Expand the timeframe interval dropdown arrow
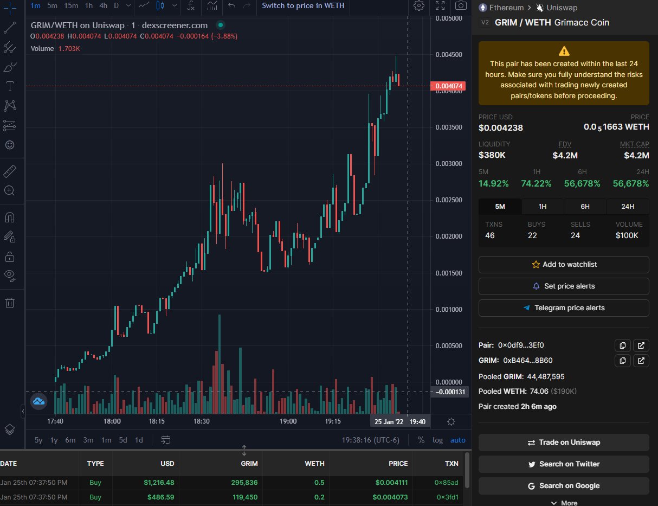The height and width of the screenshot is (506, 658). click(127, 6)
